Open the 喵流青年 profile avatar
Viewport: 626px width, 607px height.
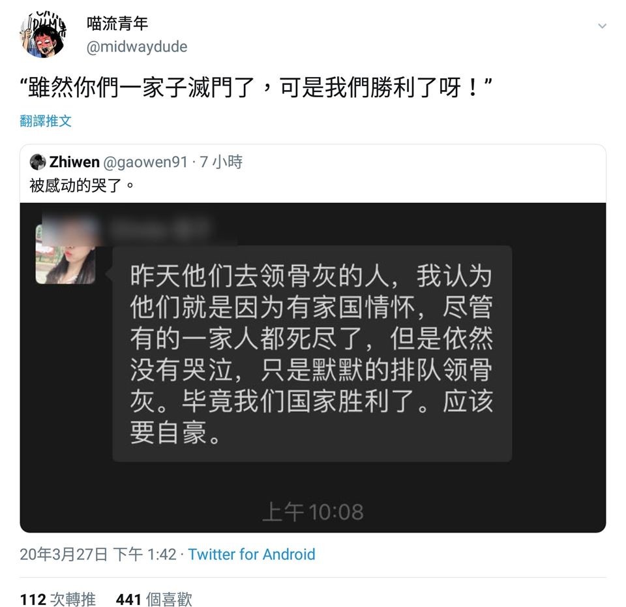coord(43,35)
